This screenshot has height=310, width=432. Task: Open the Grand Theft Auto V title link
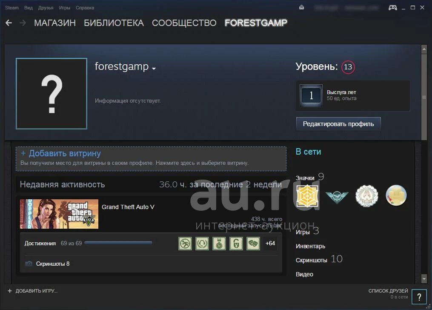[128, 207]
